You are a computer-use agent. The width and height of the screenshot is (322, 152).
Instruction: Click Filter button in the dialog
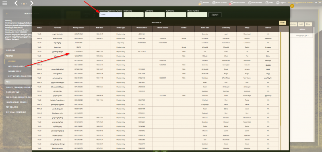tap(283, 23)
